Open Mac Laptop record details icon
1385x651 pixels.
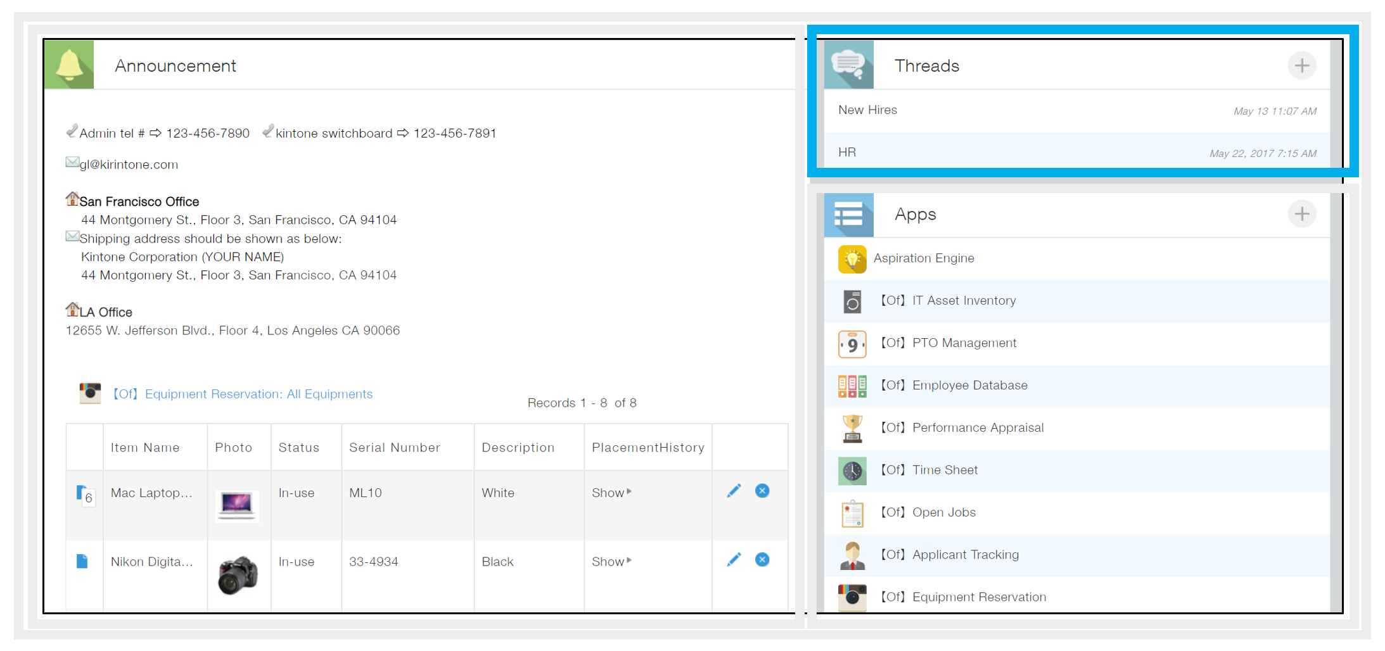[x=82, y=493]
